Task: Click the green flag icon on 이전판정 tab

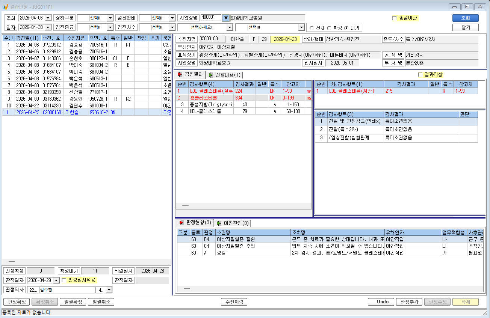Action: coord(219,223)
